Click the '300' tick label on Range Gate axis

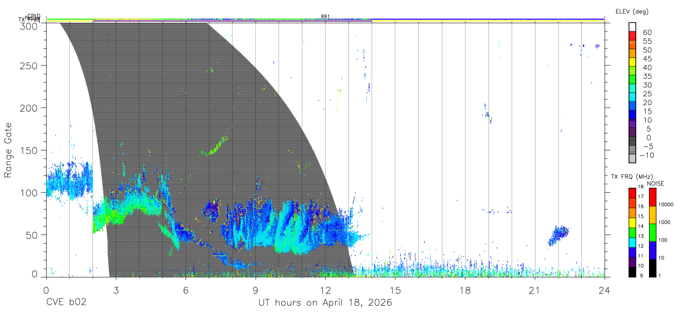point(29,26)
